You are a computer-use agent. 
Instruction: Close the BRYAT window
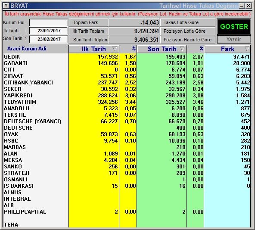[x=249, y=6]
